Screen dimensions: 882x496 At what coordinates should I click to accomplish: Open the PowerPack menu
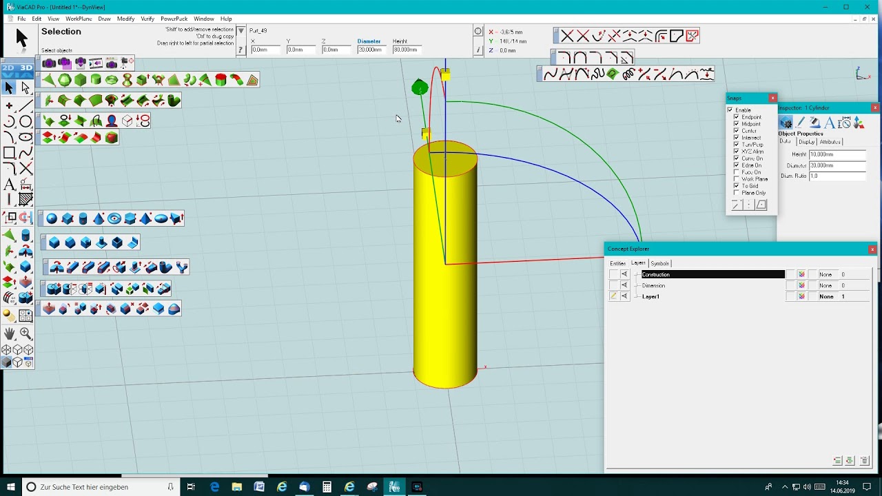pyautogui.click(x=174, y=19)
